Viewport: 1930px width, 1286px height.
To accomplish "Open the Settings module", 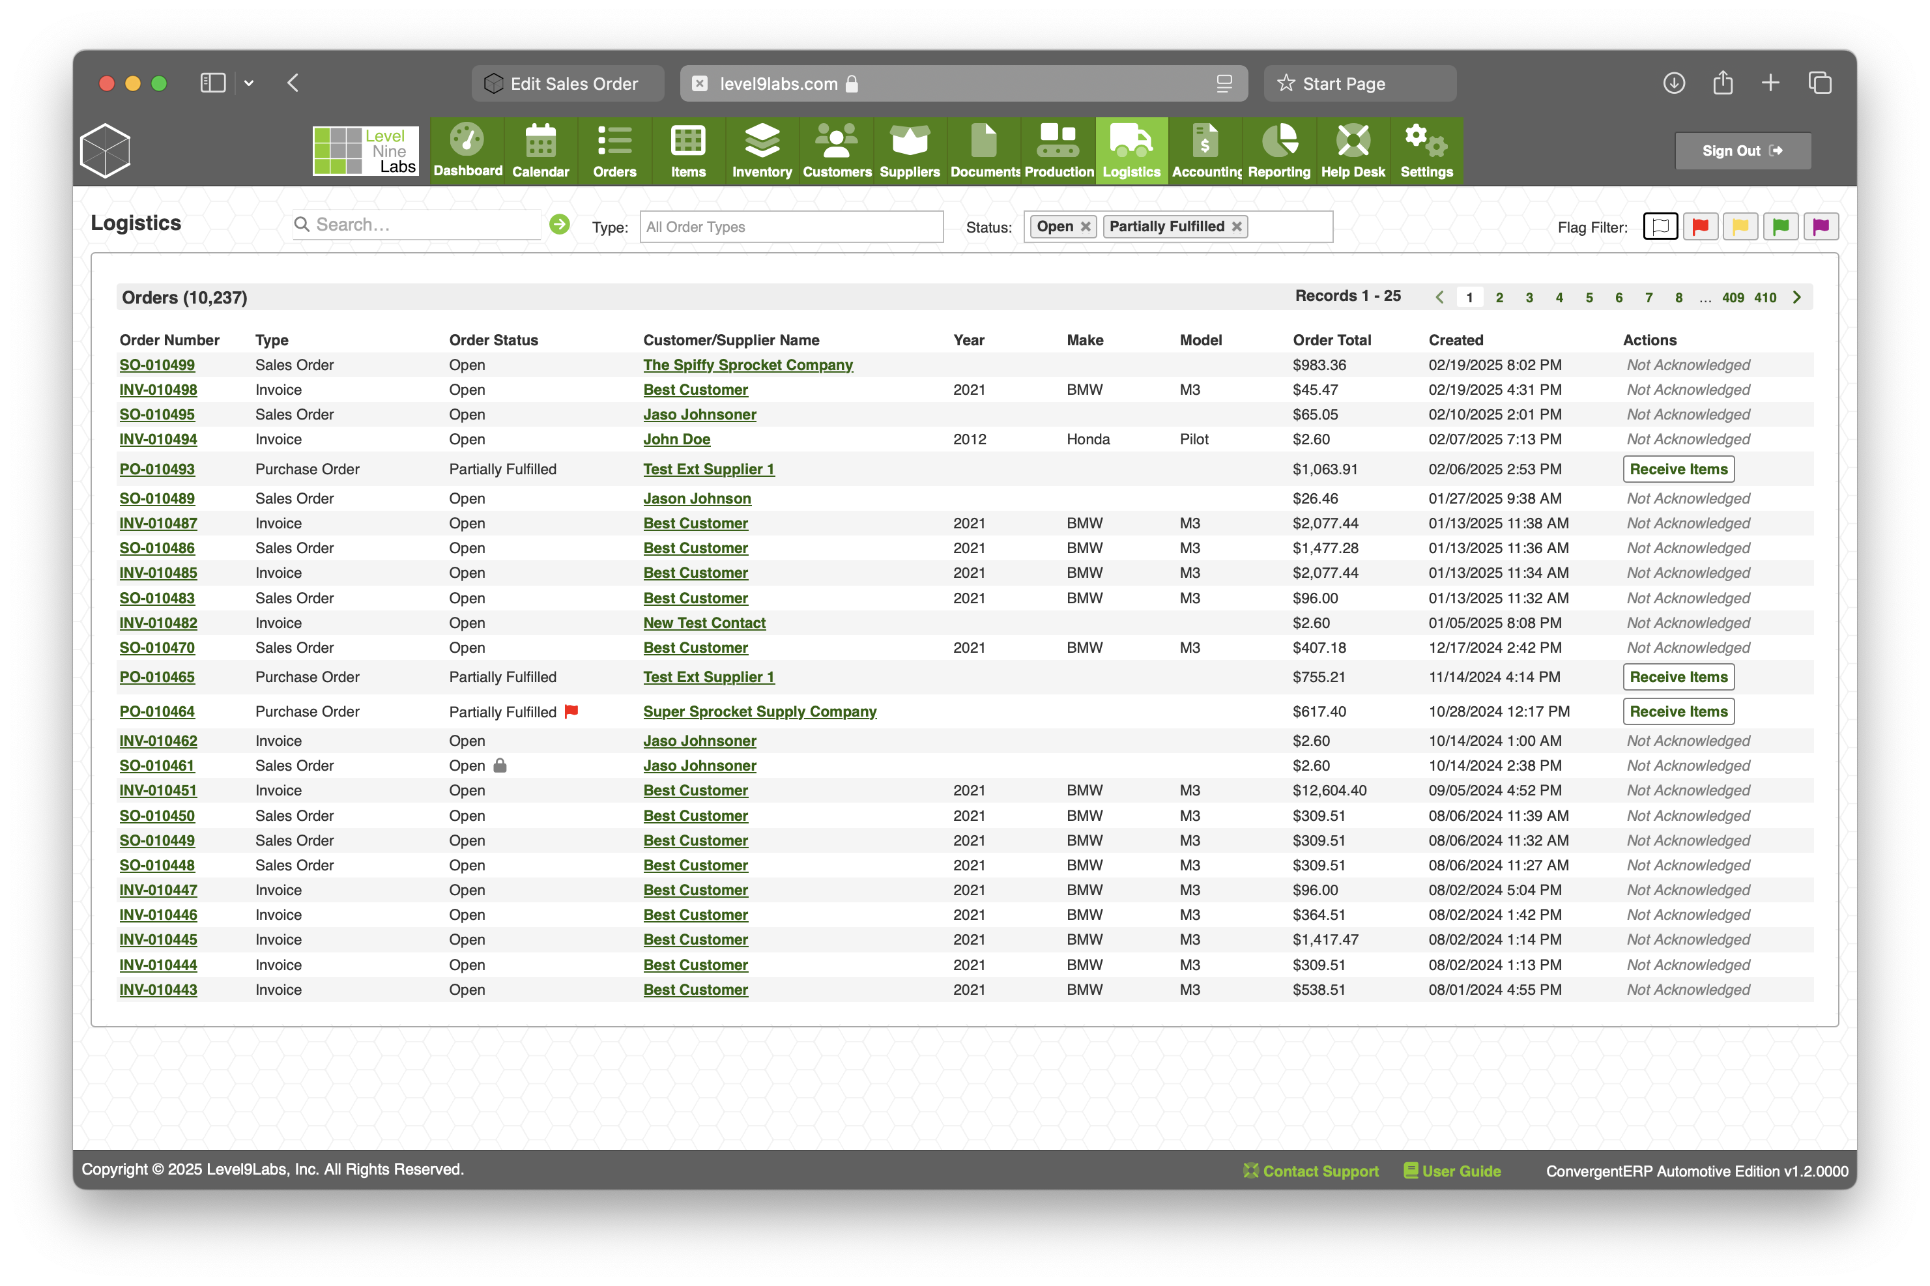I will (1426, 151).
